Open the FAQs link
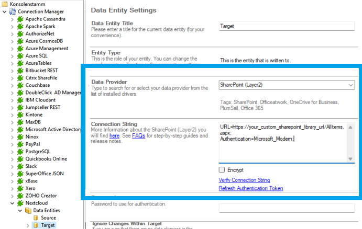The image size is (362, 229). [138, 136]
